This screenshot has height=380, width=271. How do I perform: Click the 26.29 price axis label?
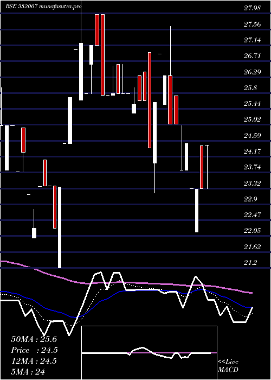252,72
